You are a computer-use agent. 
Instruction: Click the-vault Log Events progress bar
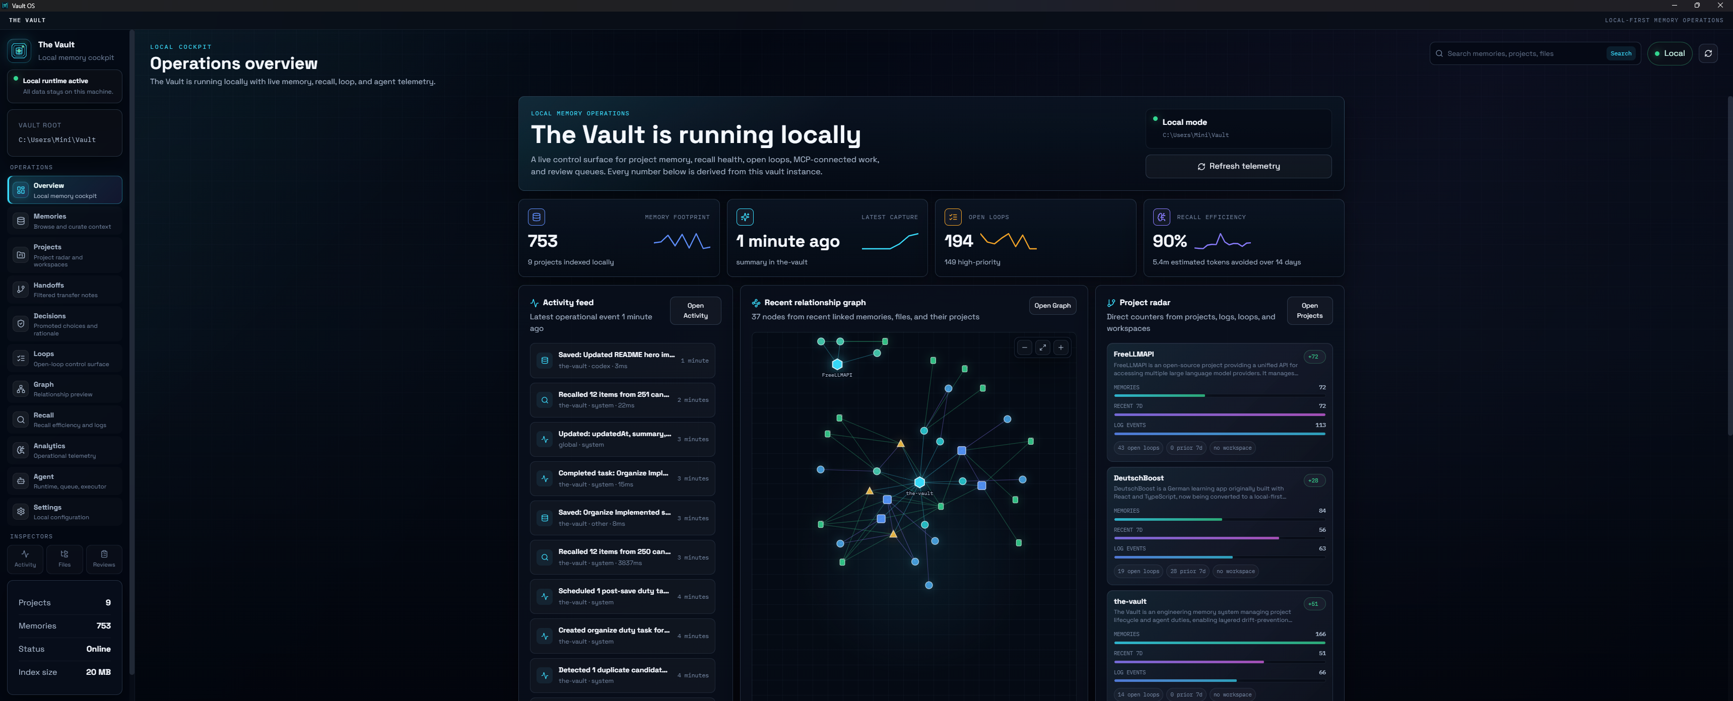(1219, 681)
